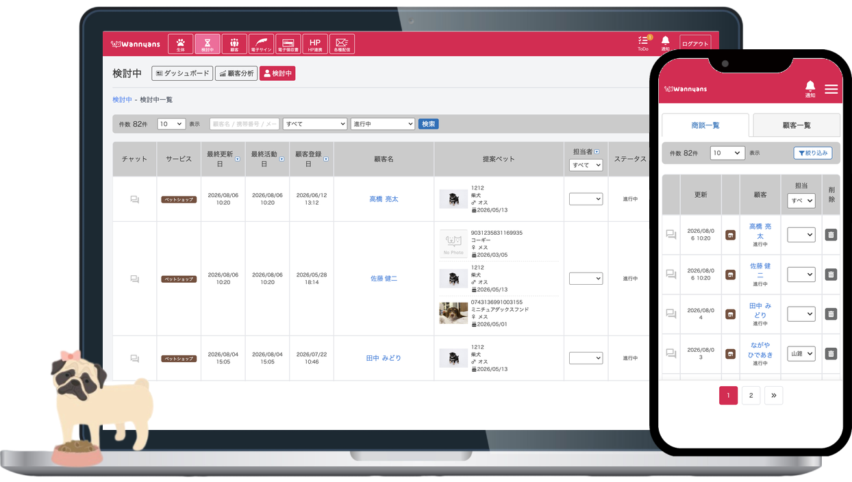Delete 高橋 亮太 row with phone trash icon
The height and width of the screenshot is (482, 852).
coord(831,235)
